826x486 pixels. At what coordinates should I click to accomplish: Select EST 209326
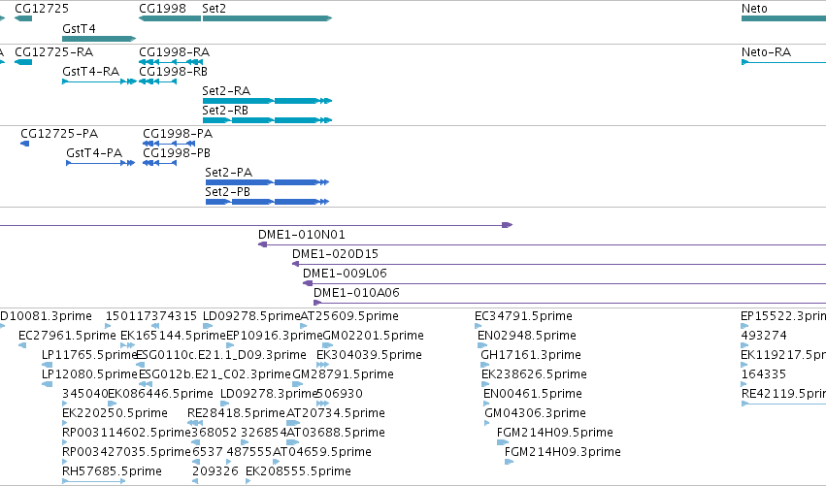[215, 472]
